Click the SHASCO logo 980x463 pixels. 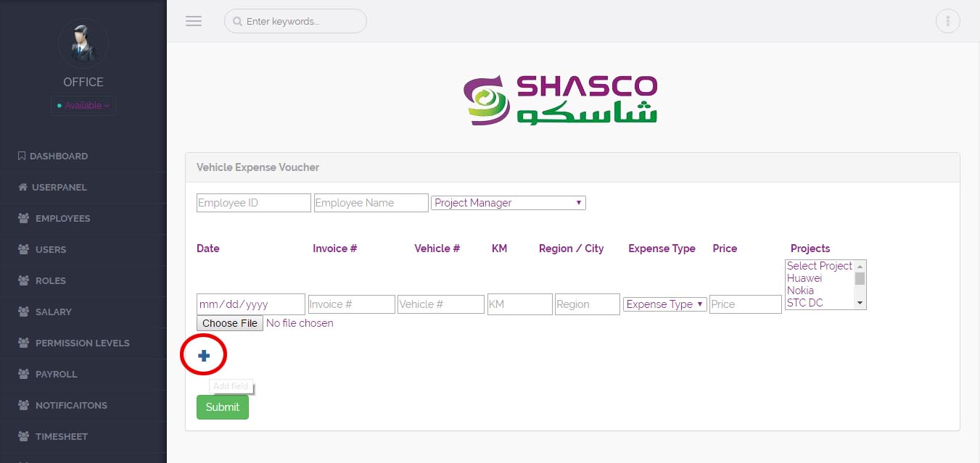pos(560,99)
